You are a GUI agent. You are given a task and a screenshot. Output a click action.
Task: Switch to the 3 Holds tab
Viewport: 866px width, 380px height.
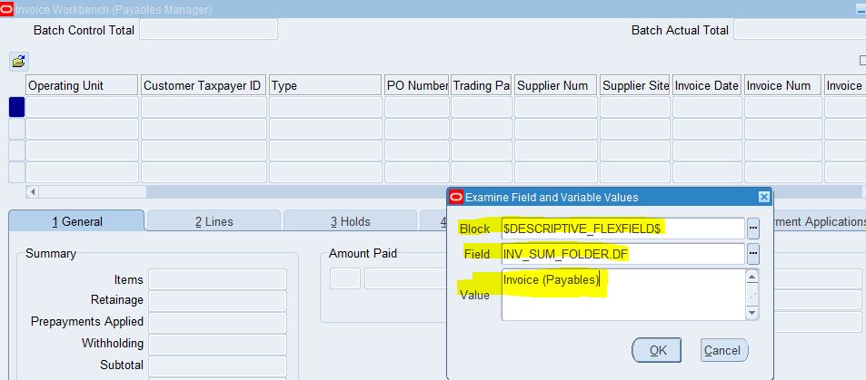coord(351,221)
